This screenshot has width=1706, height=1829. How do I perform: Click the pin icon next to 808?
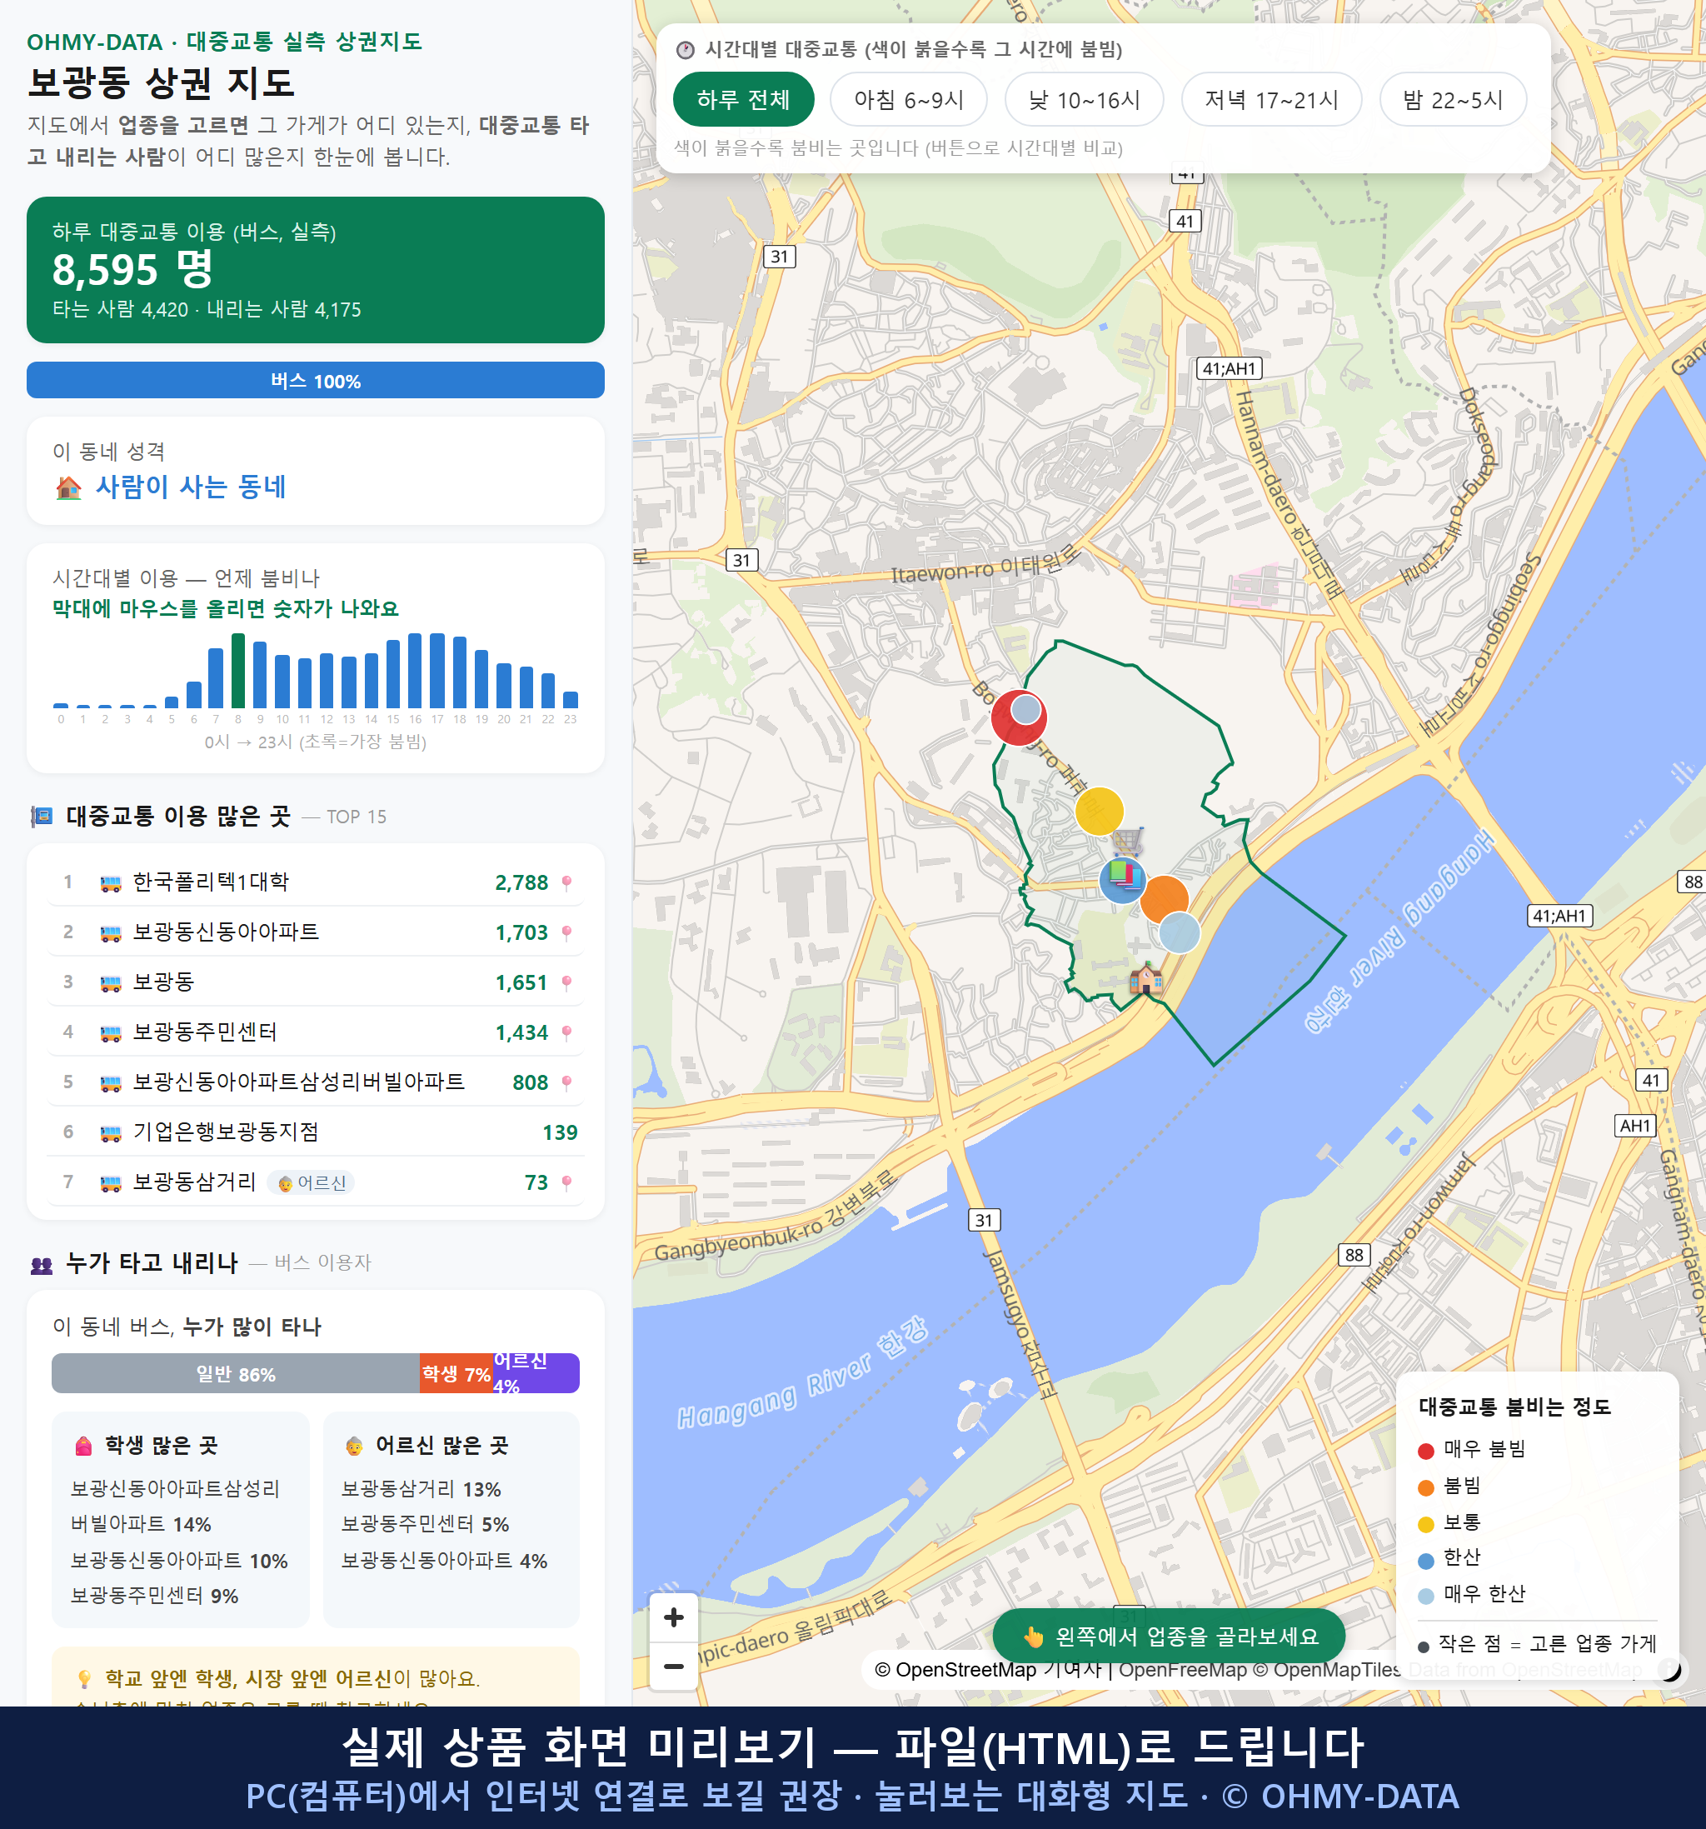[566, 1083]
